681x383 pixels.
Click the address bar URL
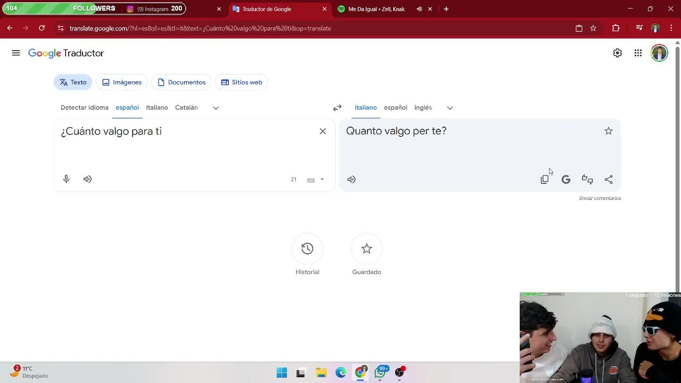[x=200, y=28]
